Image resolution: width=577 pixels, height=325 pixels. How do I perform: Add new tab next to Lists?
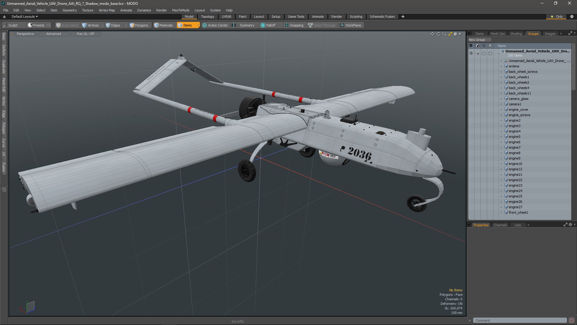(x=528, y=225)
